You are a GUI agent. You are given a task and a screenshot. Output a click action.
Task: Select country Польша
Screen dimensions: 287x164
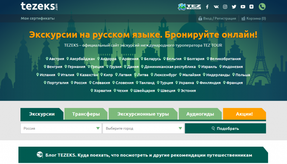[243, 75]
